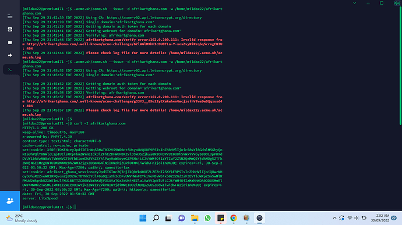The height and width of the screenshot is (225, 402).
Task: Open the port forwarding arrow icon in sidebar
Action: pos(10,55)
